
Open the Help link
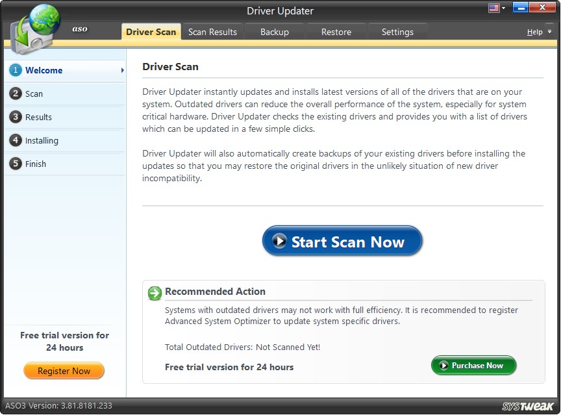(x=534, y=31)
